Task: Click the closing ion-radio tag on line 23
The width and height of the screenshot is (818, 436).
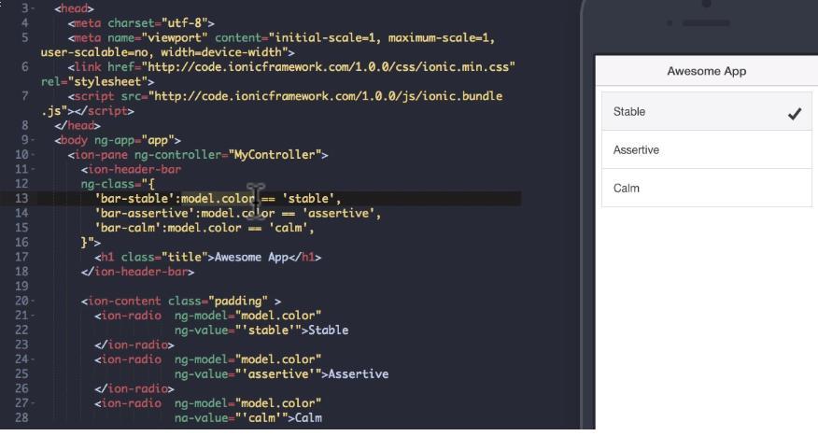Action: tap(134, 345)
